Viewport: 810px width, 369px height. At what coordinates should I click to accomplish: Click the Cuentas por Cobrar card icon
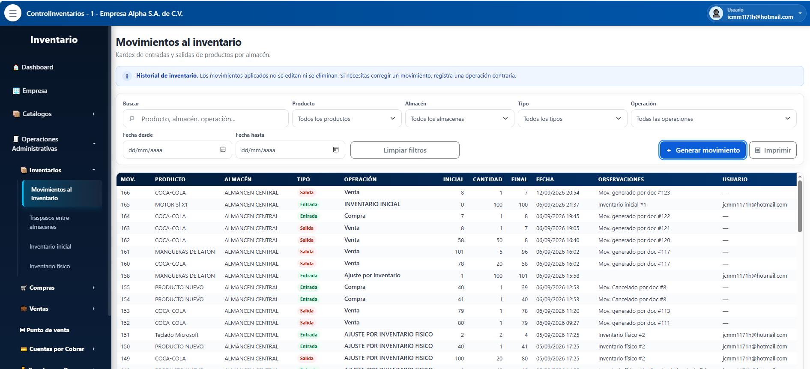24,349
